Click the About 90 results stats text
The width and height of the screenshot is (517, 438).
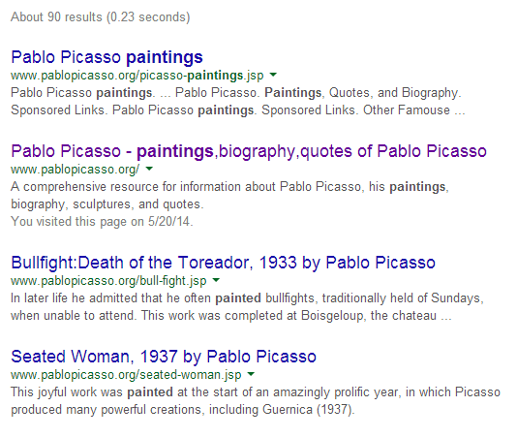[x=101, y=16]
